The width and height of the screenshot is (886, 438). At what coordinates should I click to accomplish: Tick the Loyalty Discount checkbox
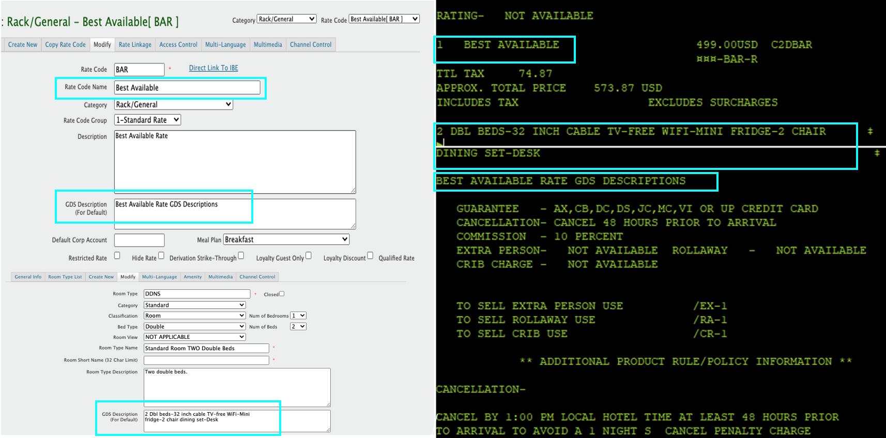(370, 255)
